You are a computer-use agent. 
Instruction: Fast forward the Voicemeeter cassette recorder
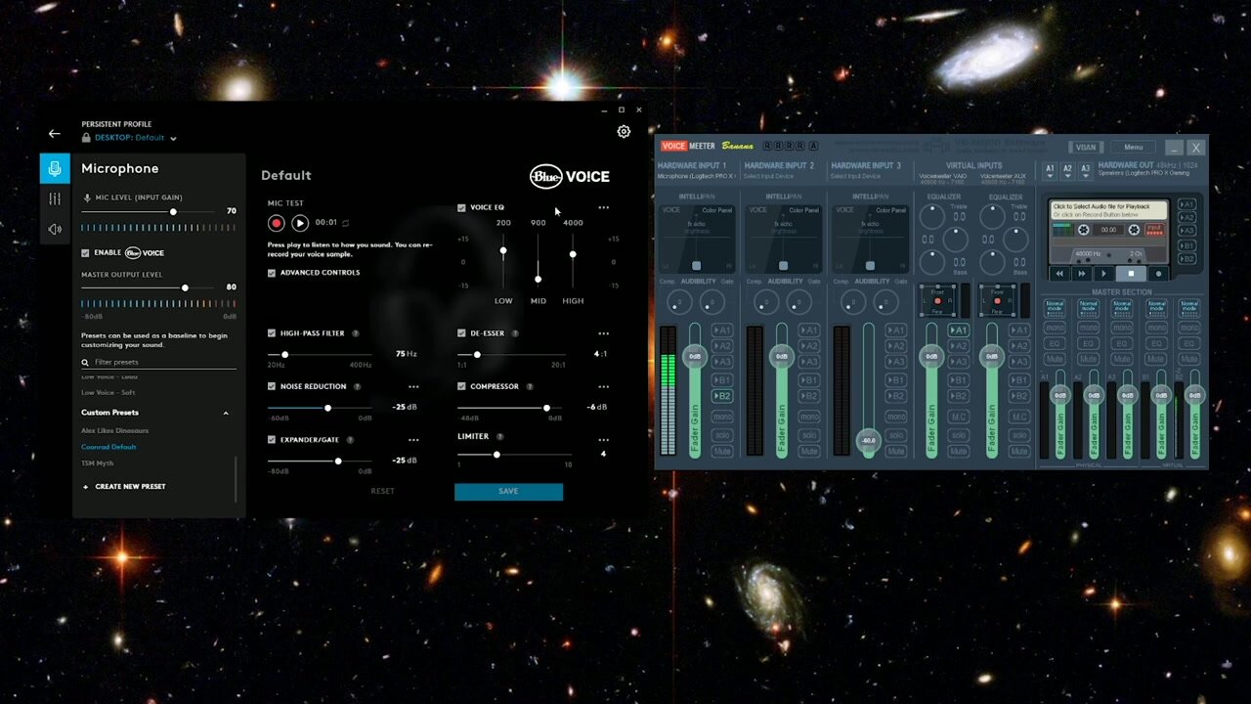1082,274
